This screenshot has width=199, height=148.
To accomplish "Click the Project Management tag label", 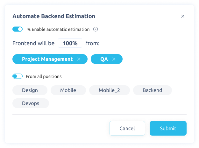I will [47, 59].
